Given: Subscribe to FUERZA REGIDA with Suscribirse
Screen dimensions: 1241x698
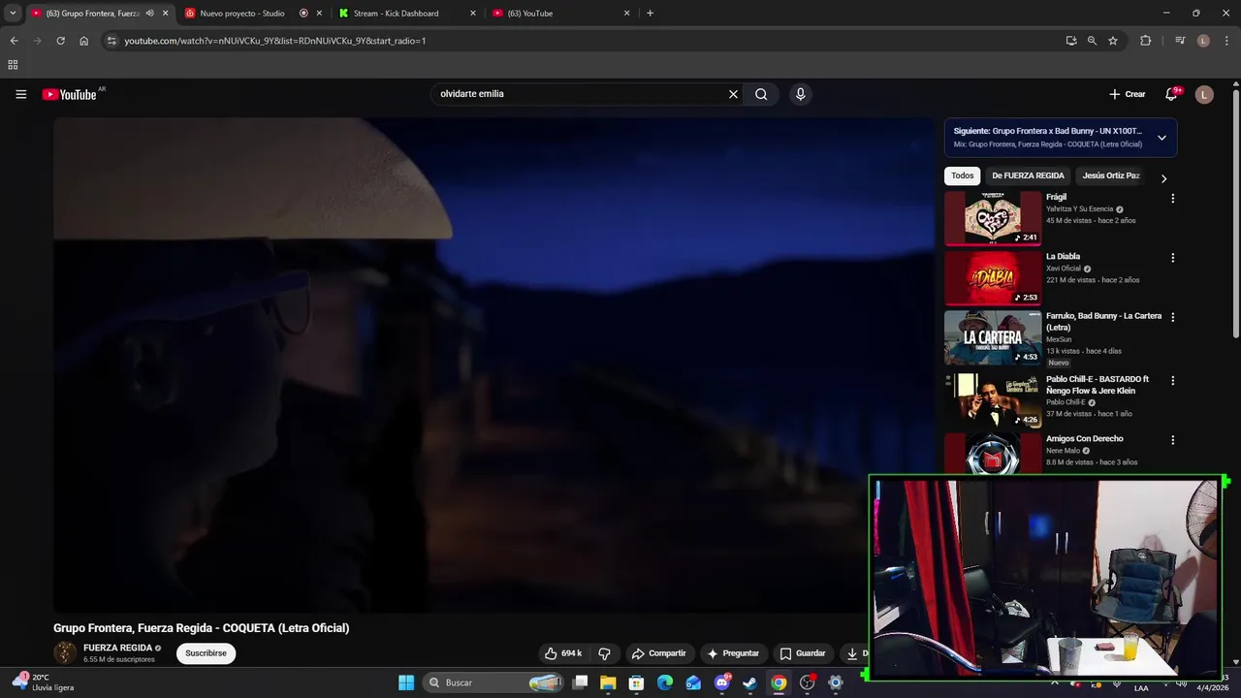Looking at the screenshot, I should (206, 653).
